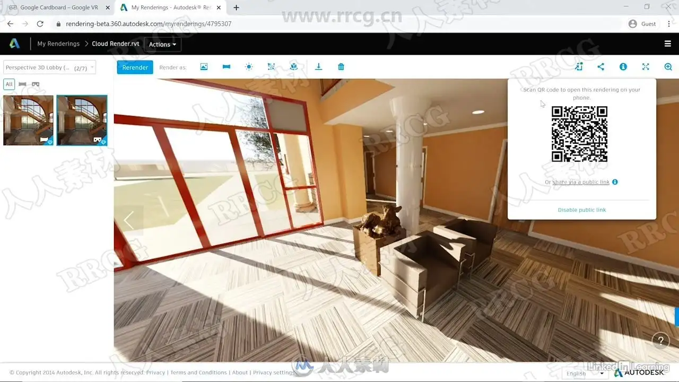Viewport: 679px width, 382px height.
Task: Click Cloud Render.rvt breadcrumb
Action: [x=116, y=44]
